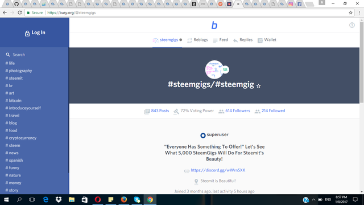The height and width of the screenshot is (205, 364).
Task: Click the steemgigs profile avatar
Action: [x=214, y=69]
